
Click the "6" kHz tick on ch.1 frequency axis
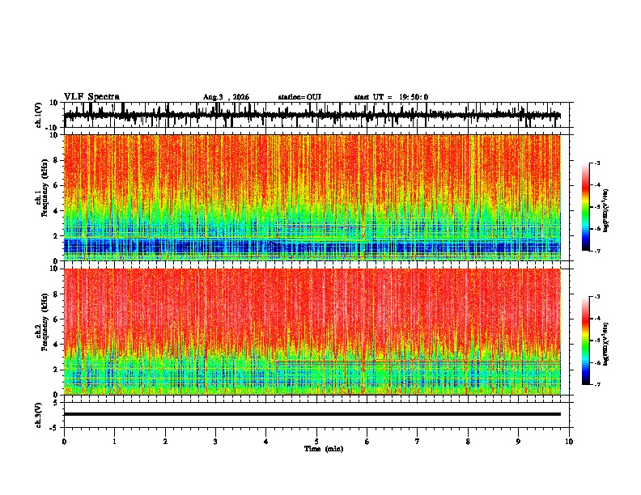pos(57,185)
